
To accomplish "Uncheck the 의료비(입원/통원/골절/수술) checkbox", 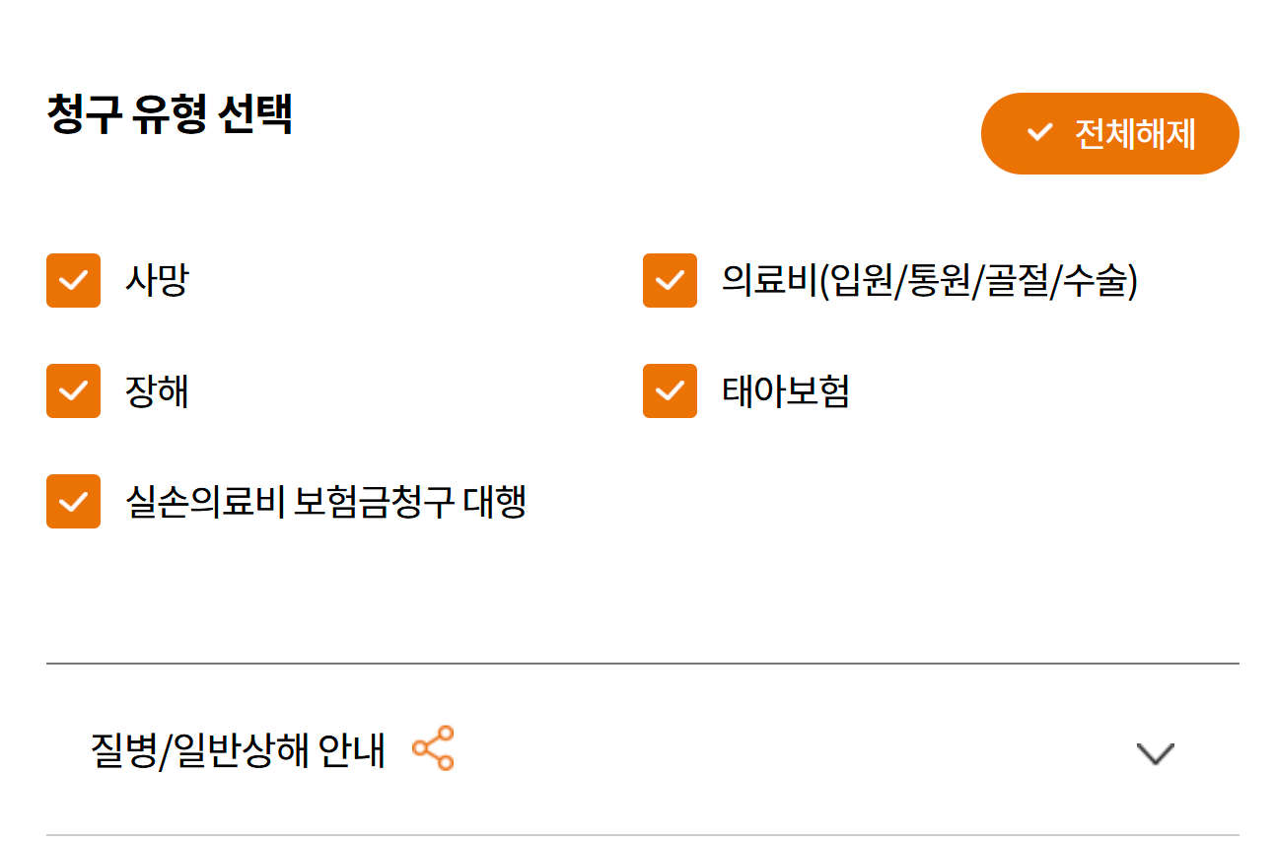I will click(x=670, y=281).
